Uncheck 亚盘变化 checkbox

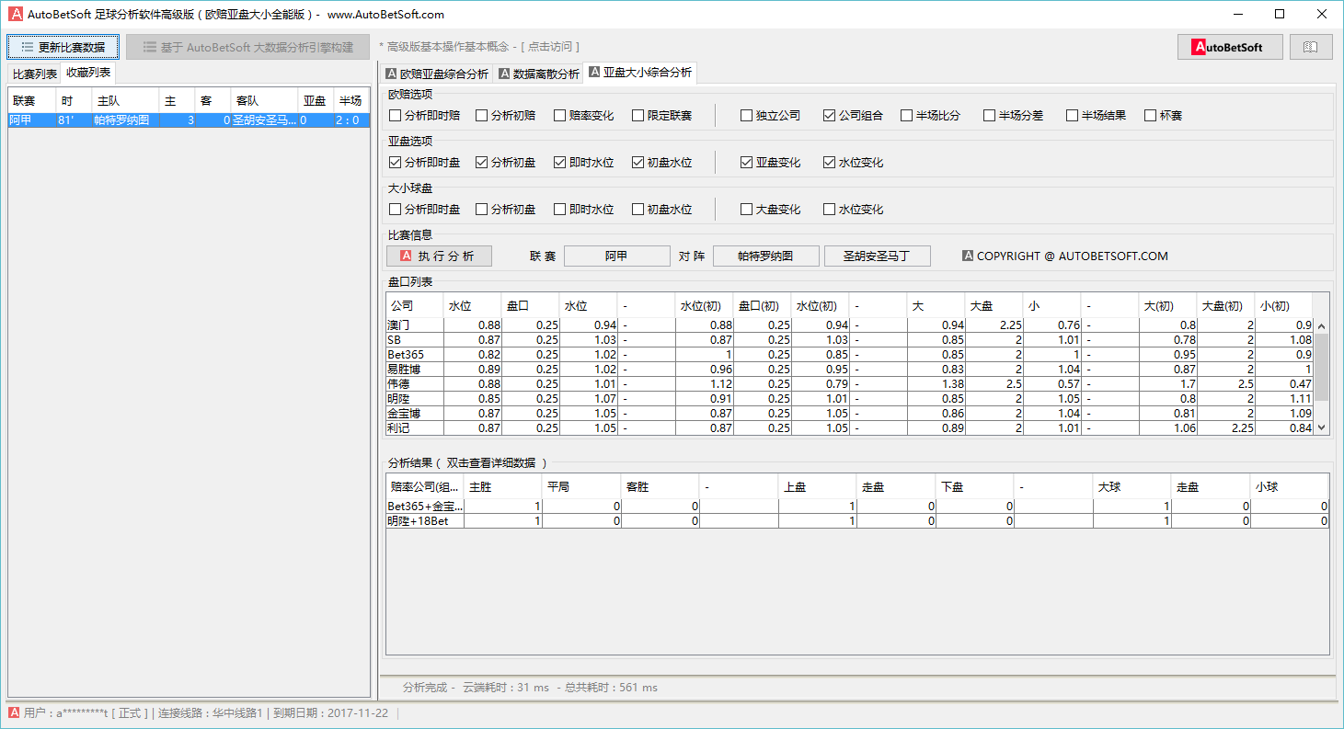click(x=746, y=163)
